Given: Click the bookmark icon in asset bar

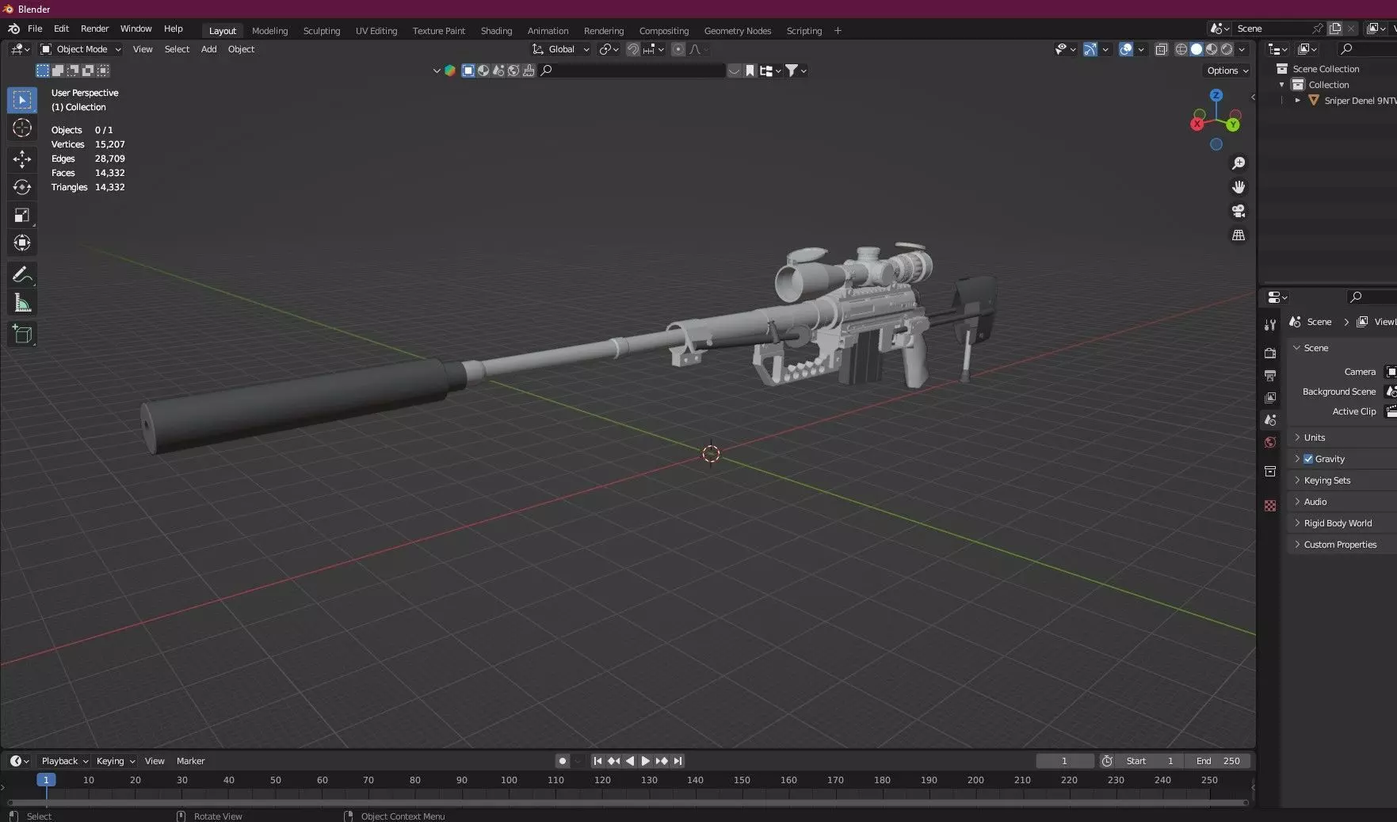Looking at the screenshot, I should 750,71.
